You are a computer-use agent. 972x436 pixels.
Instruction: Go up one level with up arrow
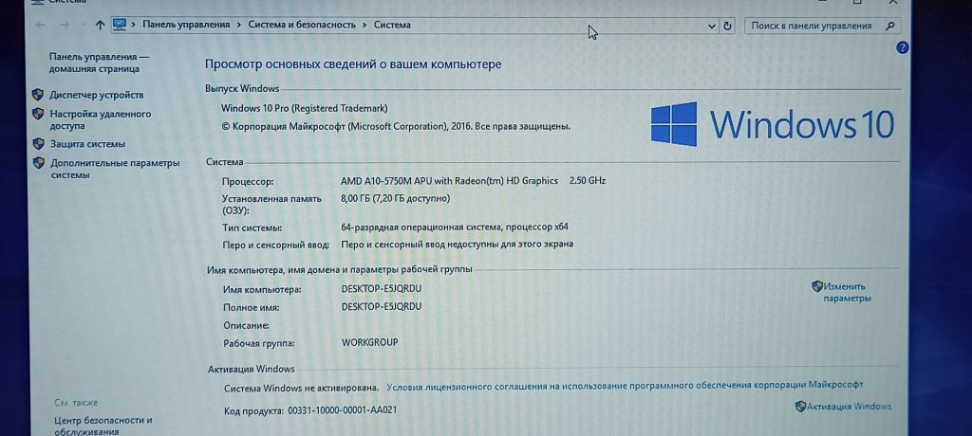pyautogui.click(x=100, y=26)
